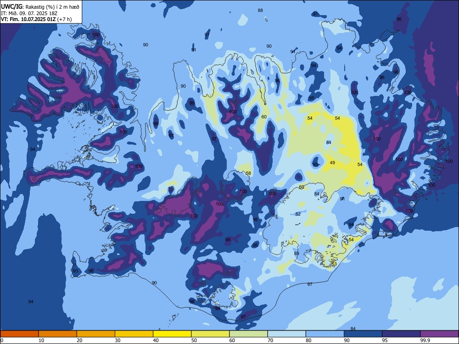Select the 80–90 light blue legend swatch
The height and width of the screenshot is (344, 459).
coord(325,334)
